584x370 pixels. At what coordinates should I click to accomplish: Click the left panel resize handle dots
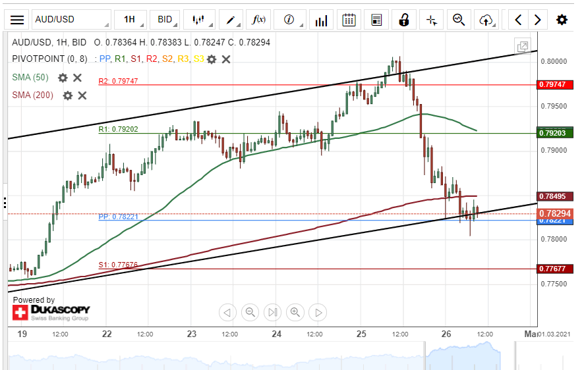[x=5, y=203]
